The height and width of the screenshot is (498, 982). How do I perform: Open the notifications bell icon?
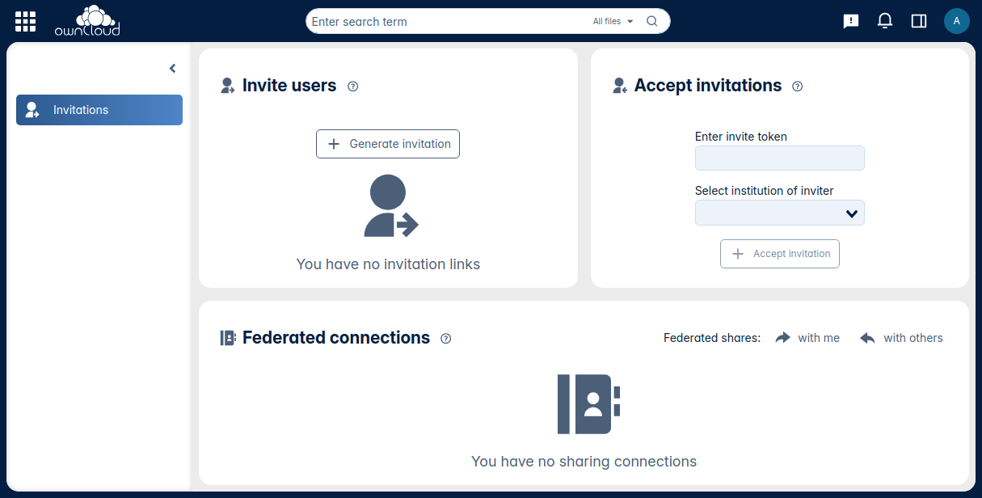884,21
